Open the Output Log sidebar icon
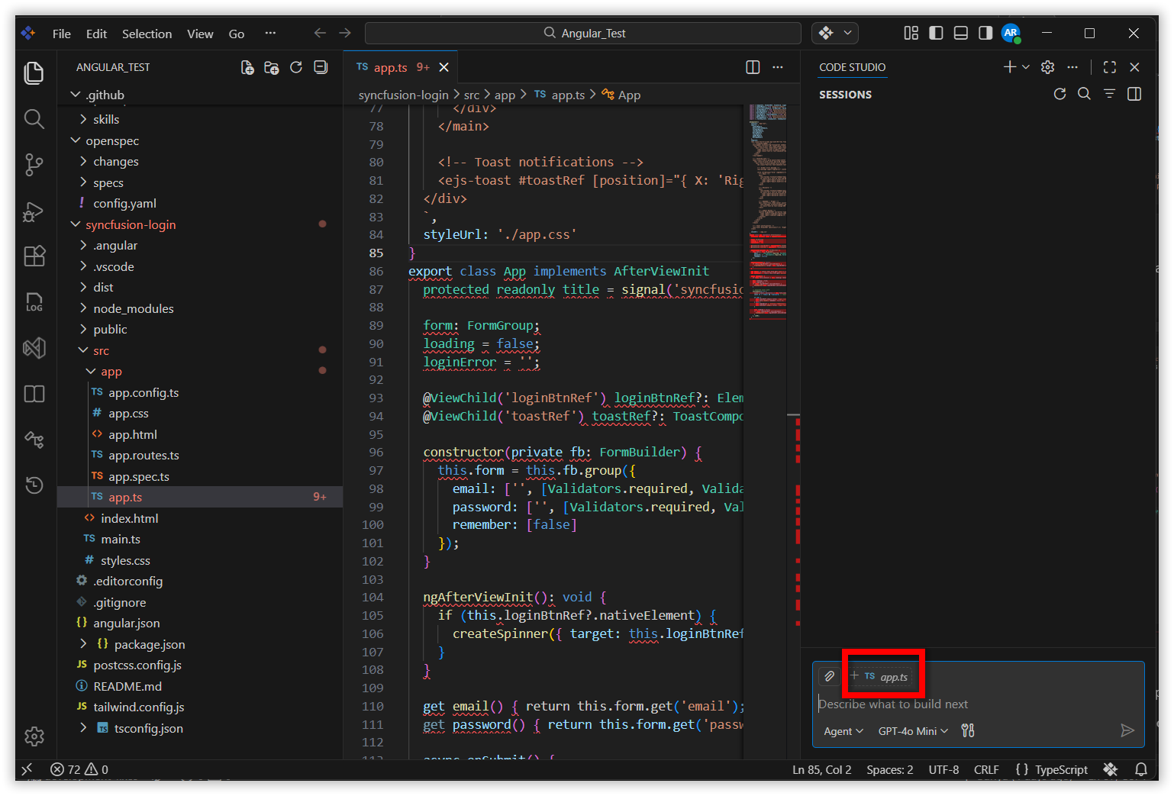Viewport: 1174px width, 796px height. [x=34, y=302]
